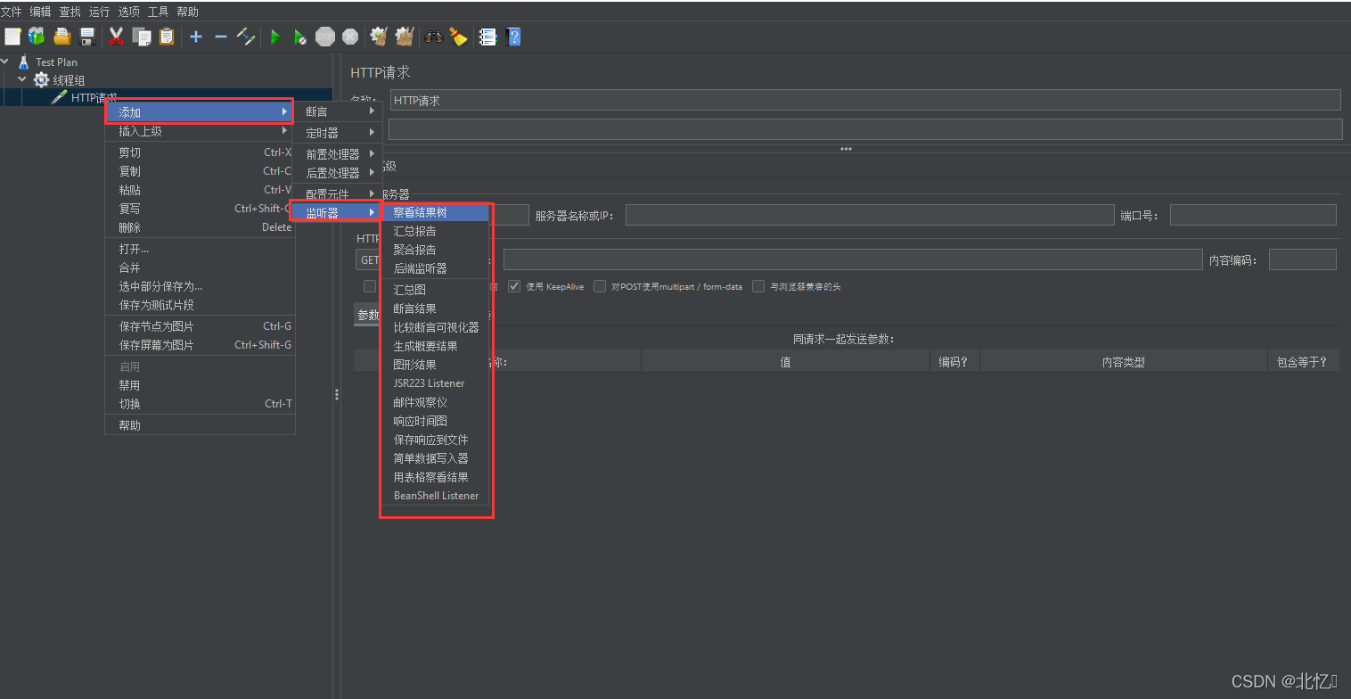Open the 定时器 submenu
Viewport: 1351px width, 699px height.
pos(338,133)
